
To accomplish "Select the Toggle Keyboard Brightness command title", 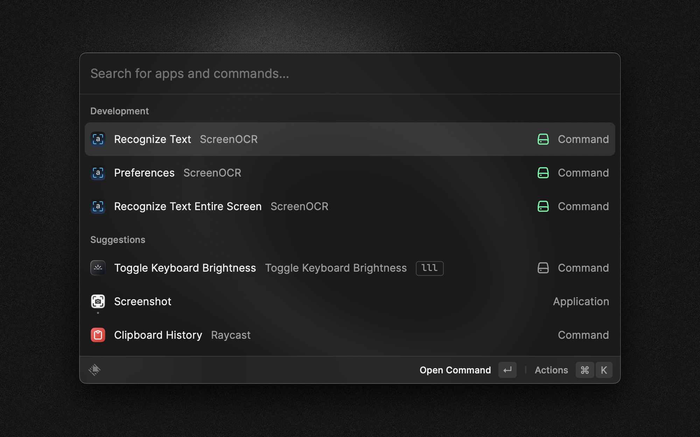I will click(185, 268).
